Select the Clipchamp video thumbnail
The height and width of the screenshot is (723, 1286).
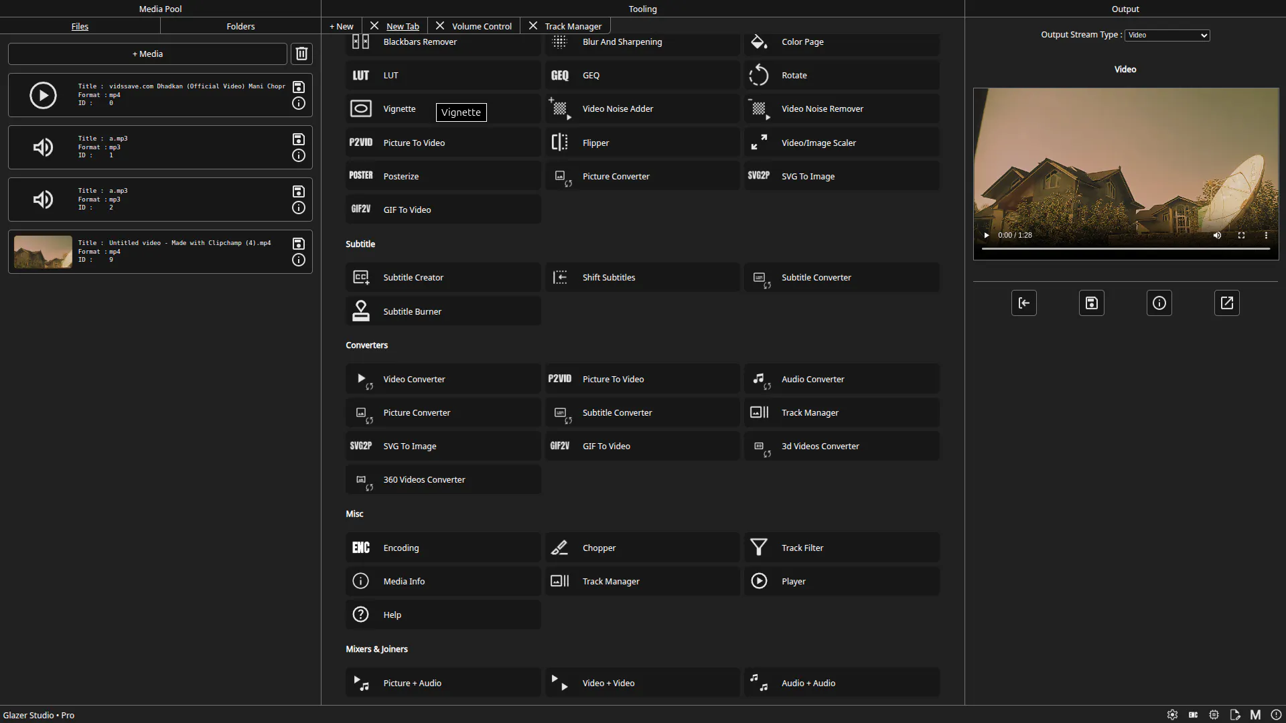(x=43, y=252)
